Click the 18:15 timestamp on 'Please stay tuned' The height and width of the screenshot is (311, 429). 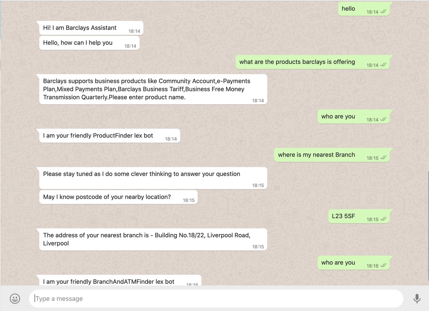[258, 185]
